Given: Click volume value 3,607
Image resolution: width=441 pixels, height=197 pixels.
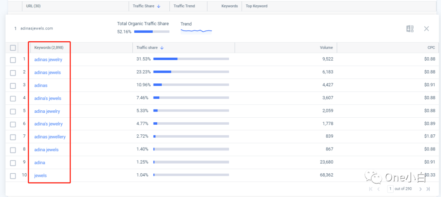Looking at the screenshot, I should pos(327,98).
